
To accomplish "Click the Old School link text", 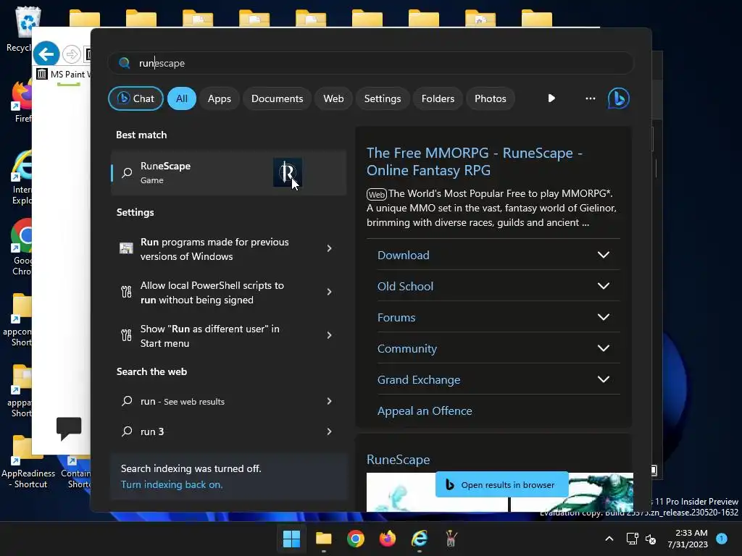I will 405,287.
